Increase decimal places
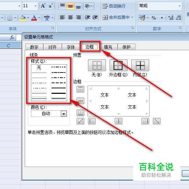This screenshot has height=189, width=189. pyautogui.click(x=171, y=18)
